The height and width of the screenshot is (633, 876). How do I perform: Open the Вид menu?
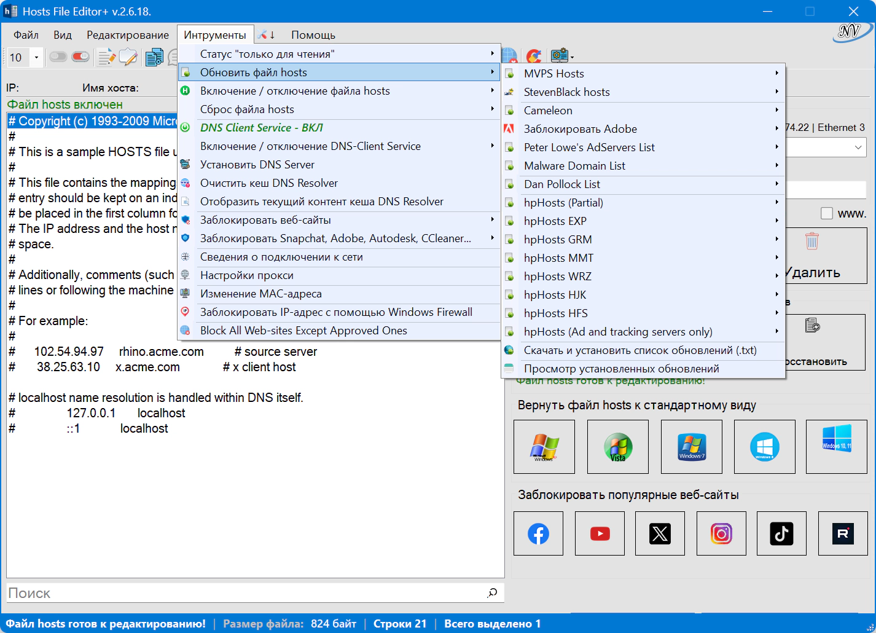(63, 35)
